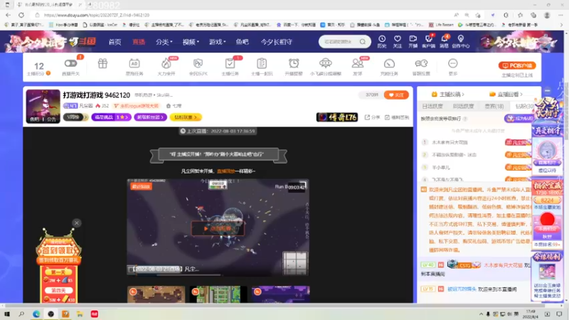The height and width of the screenshot is (320, 569).
Task: Click the checkbox-style sign-in icon beside 分享
Action: (387, 117)
